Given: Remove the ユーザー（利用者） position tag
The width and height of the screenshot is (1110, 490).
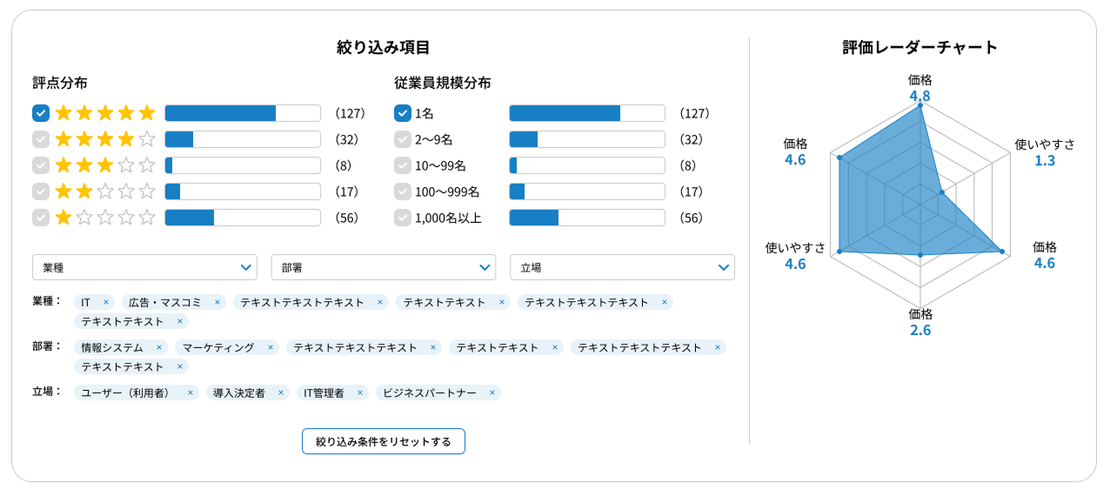Looking at the screenshot, I should [191, 393].
